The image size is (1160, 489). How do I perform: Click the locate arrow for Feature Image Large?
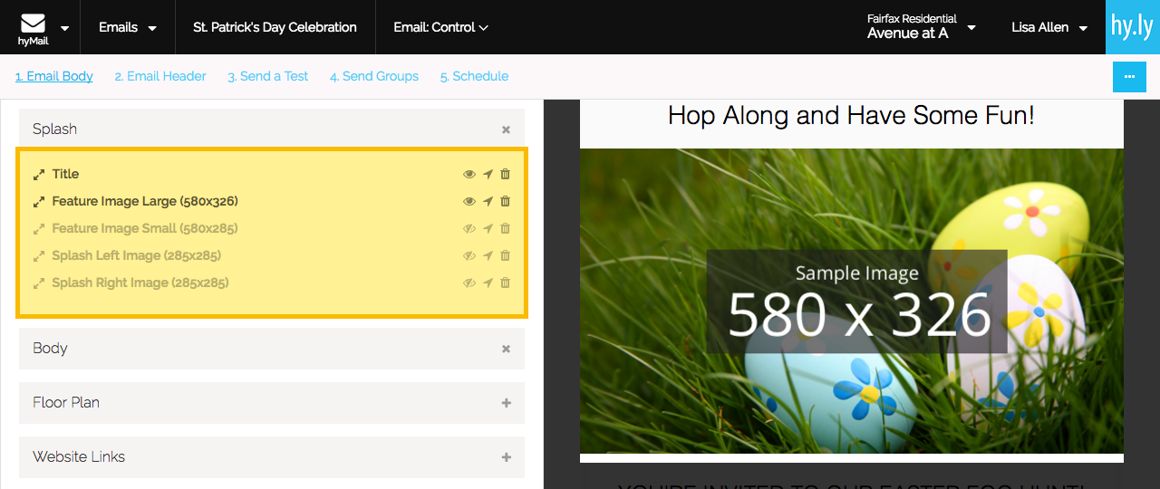(488, 201)
